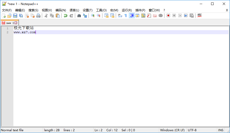Open Folder as Workspace icon
Image resolution: width=230 pixels, height=133 pixels.
click(155, 16)
